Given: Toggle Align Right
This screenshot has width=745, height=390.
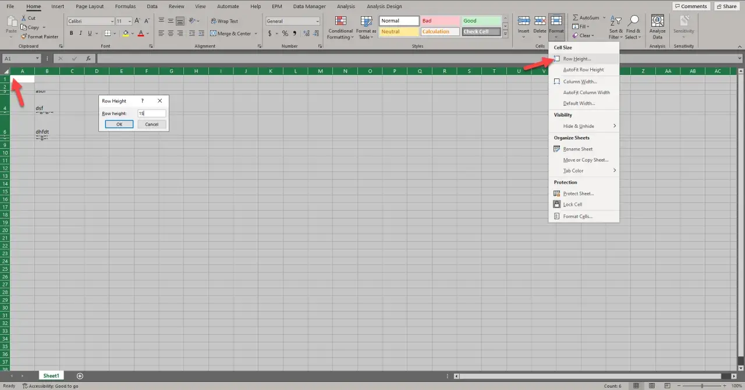Looking at the screenshot, I should (x=181, y=33).
